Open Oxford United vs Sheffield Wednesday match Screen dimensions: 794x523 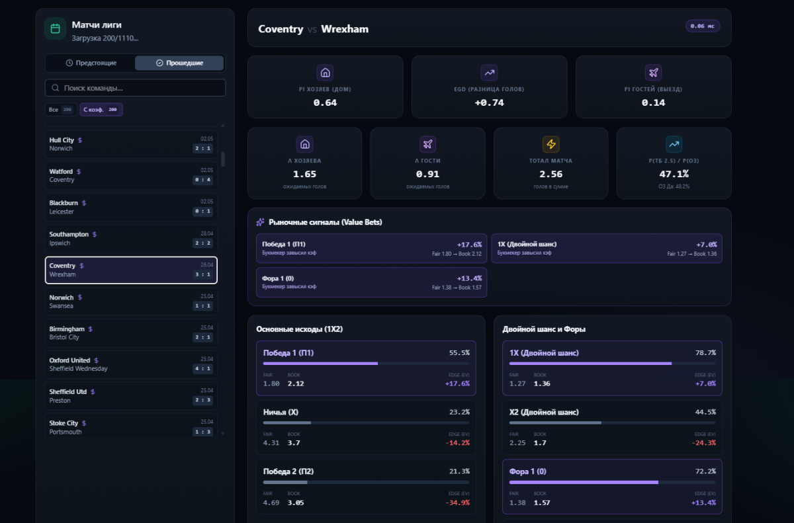pos(131,364)
